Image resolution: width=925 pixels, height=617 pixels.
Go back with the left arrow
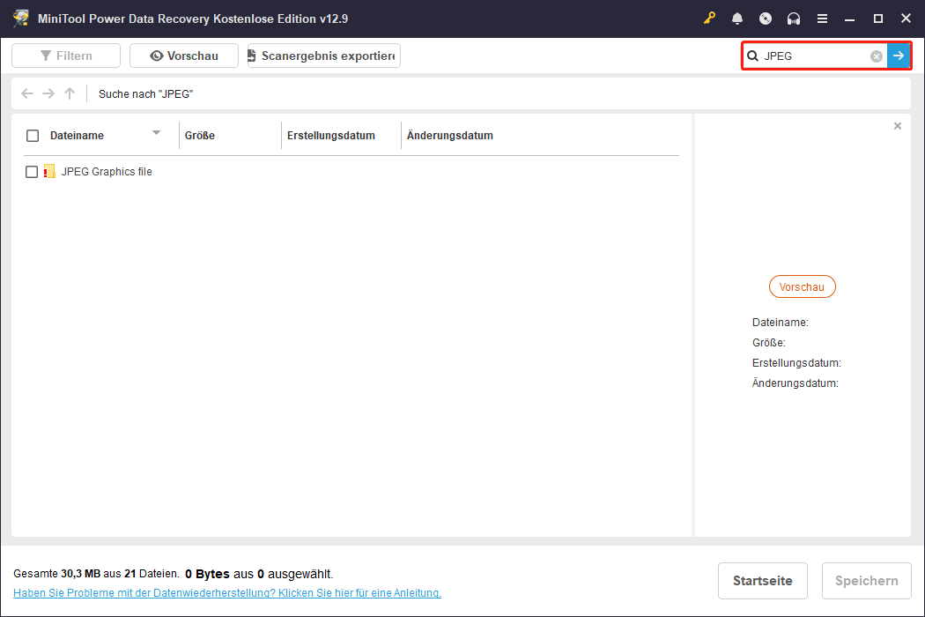(27, 93)
